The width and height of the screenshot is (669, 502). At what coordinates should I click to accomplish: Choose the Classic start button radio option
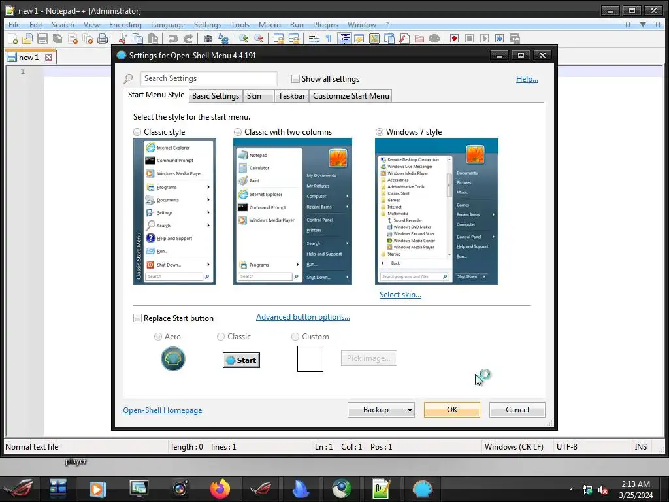(x=221, y=337)
